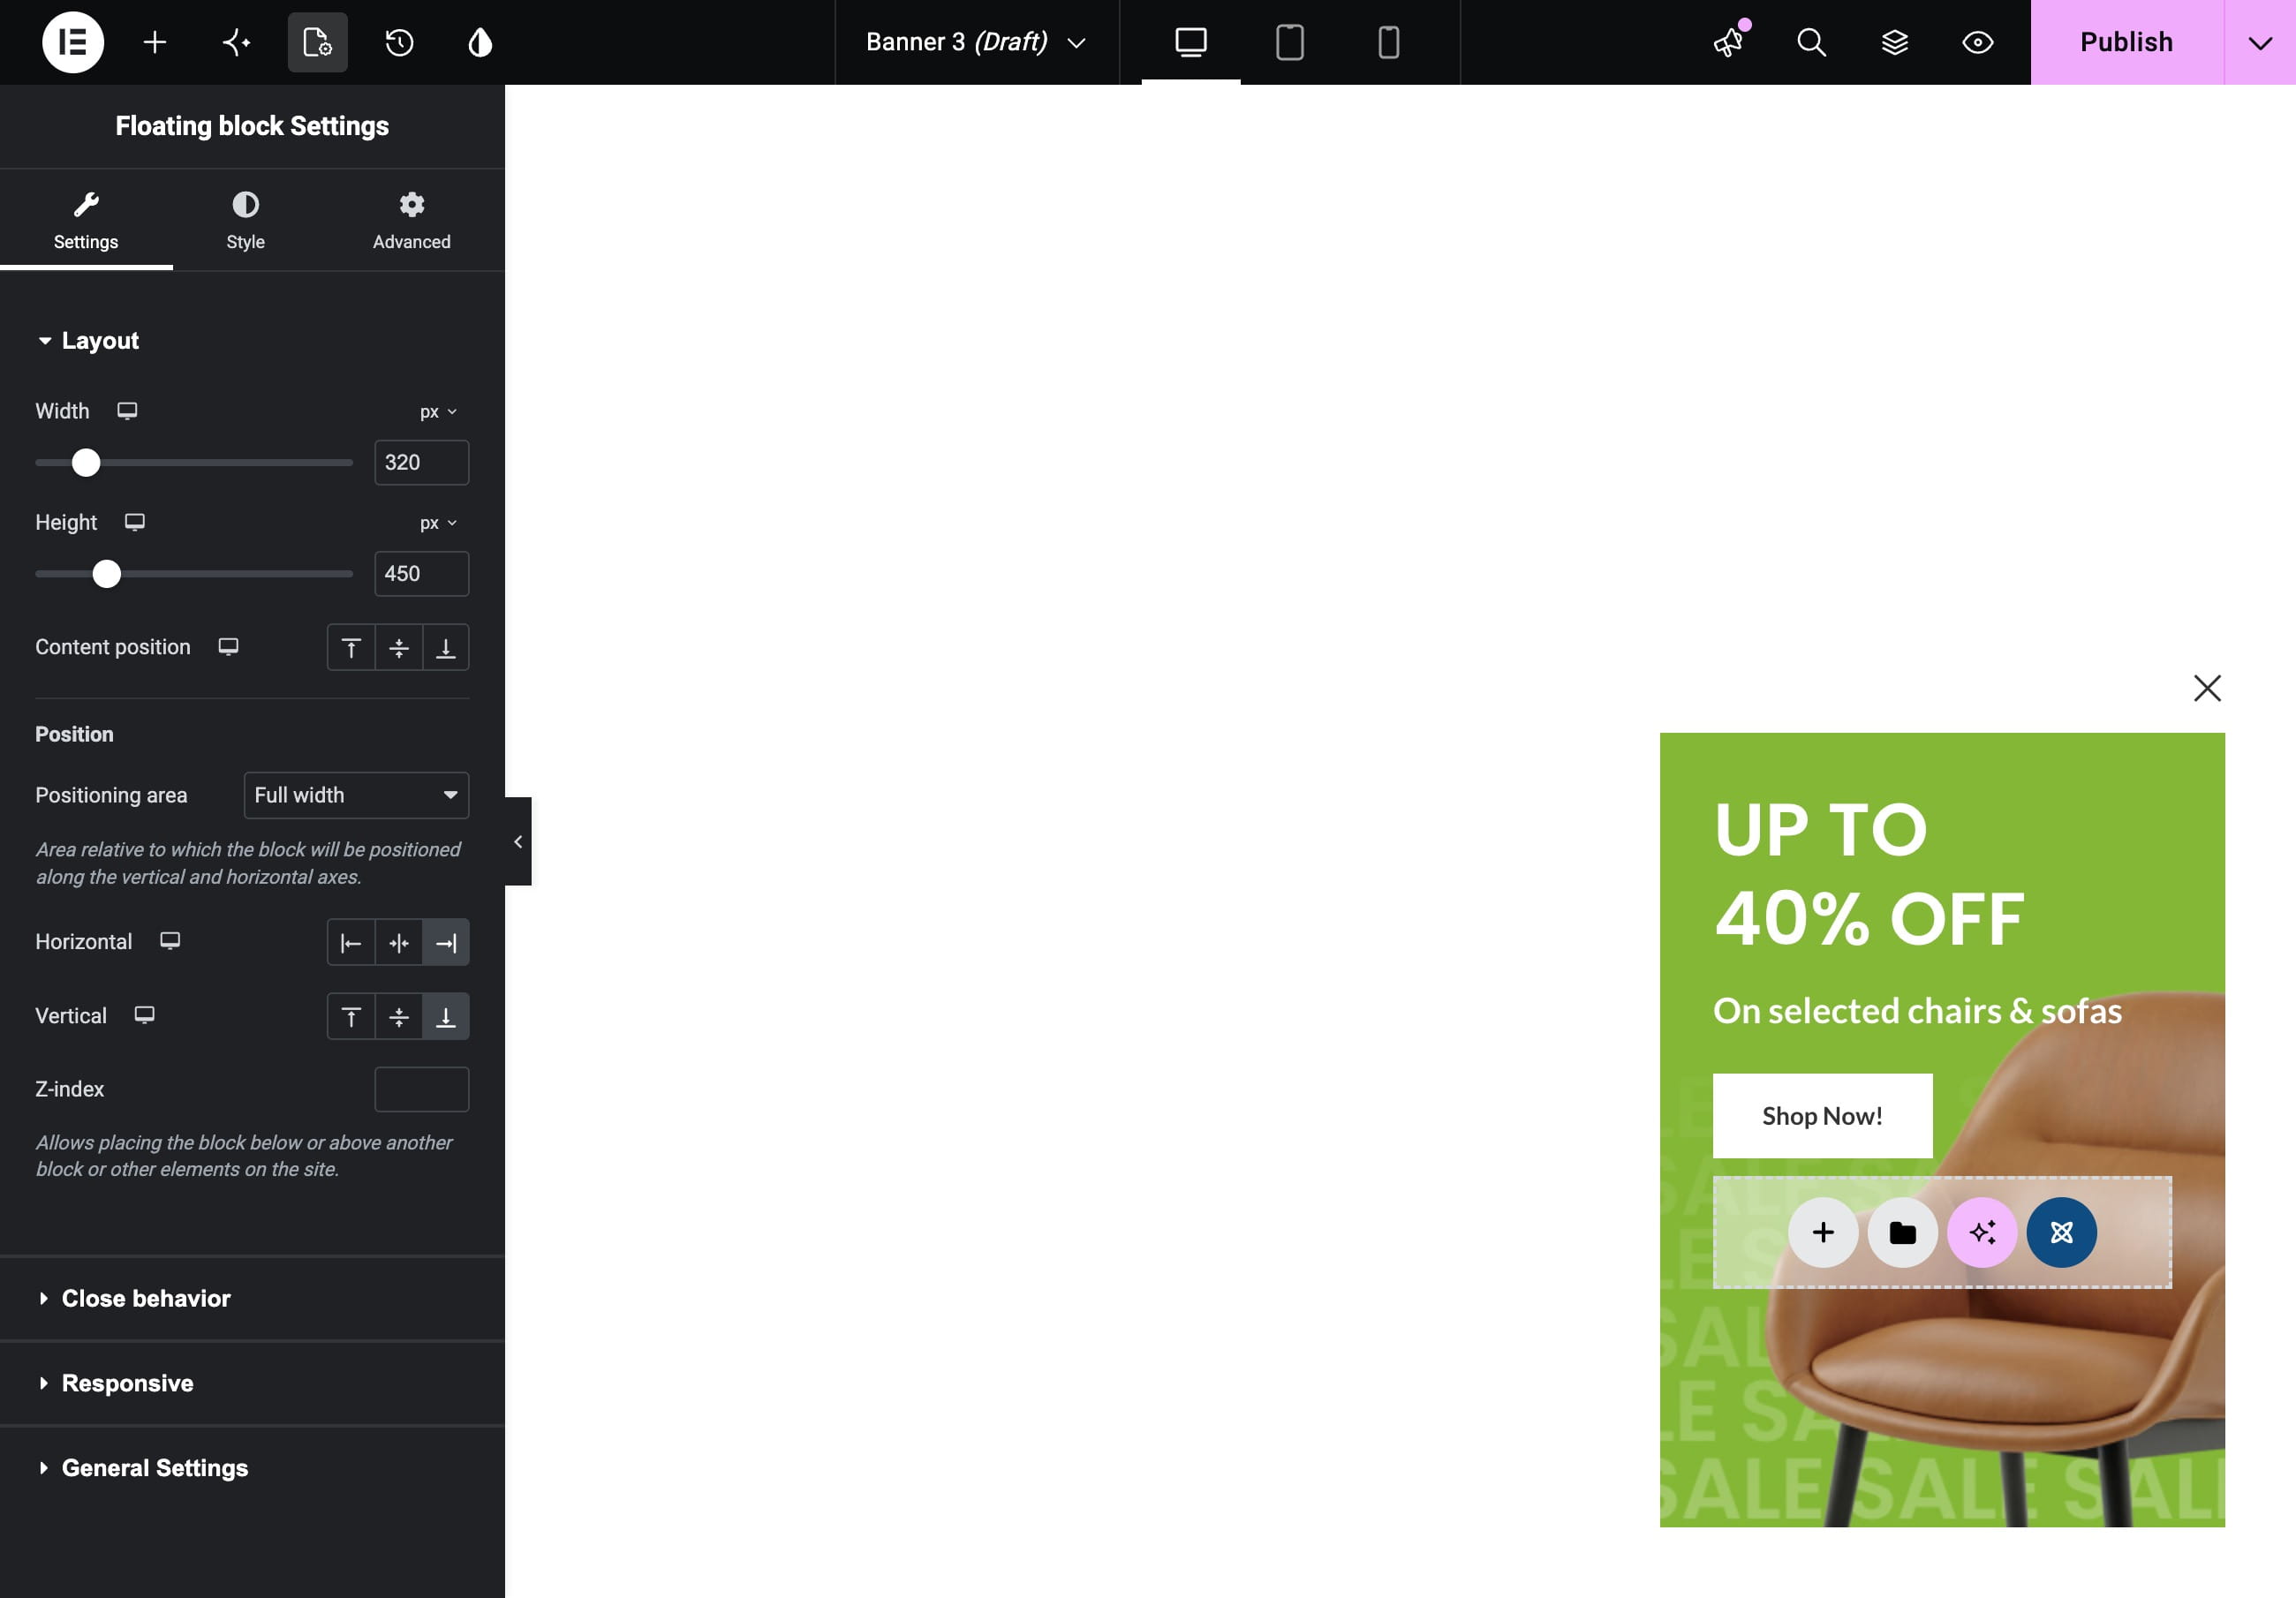Image resolution: width=2296 pixels, height=1598 pixels.
Task: Set Vertical position to middle
Action: pos(398,1016)
